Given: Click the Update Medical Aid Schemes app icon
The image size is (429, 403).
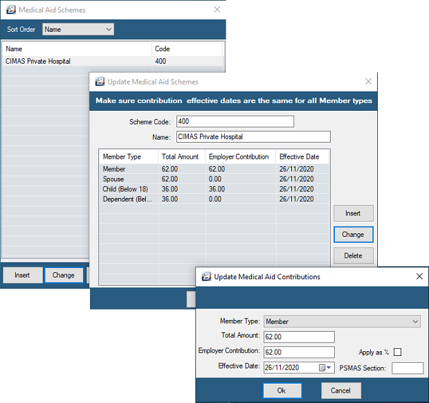Looking at the screenshot, I should tap(100, 82).
